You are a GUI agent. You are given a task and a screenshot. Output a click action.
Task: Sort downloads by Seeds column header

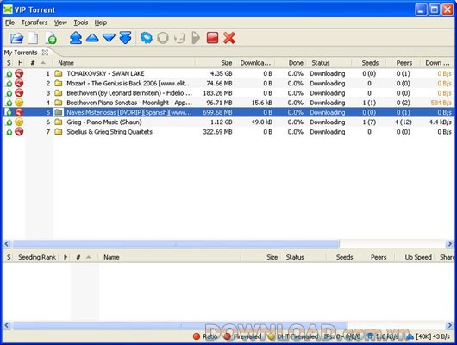370,63
